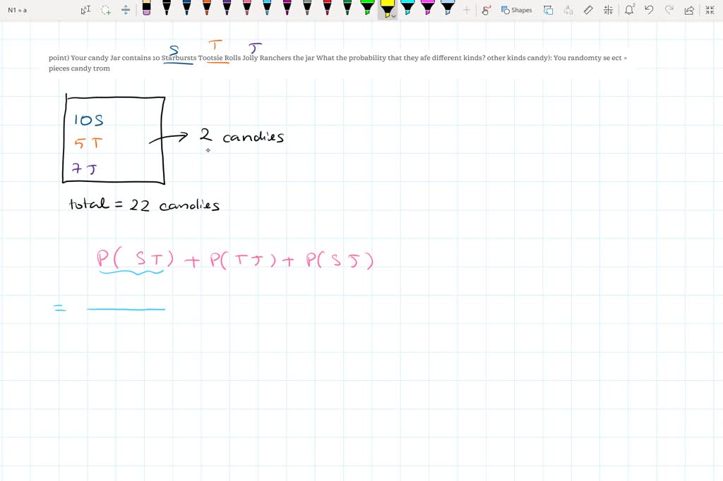Pick the orange pen
Image resolution: width=723 pixels, height=481 pixels.
(x=206, y=8)
